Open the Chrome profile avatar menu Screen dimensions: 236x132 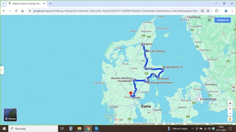[226, 11]
